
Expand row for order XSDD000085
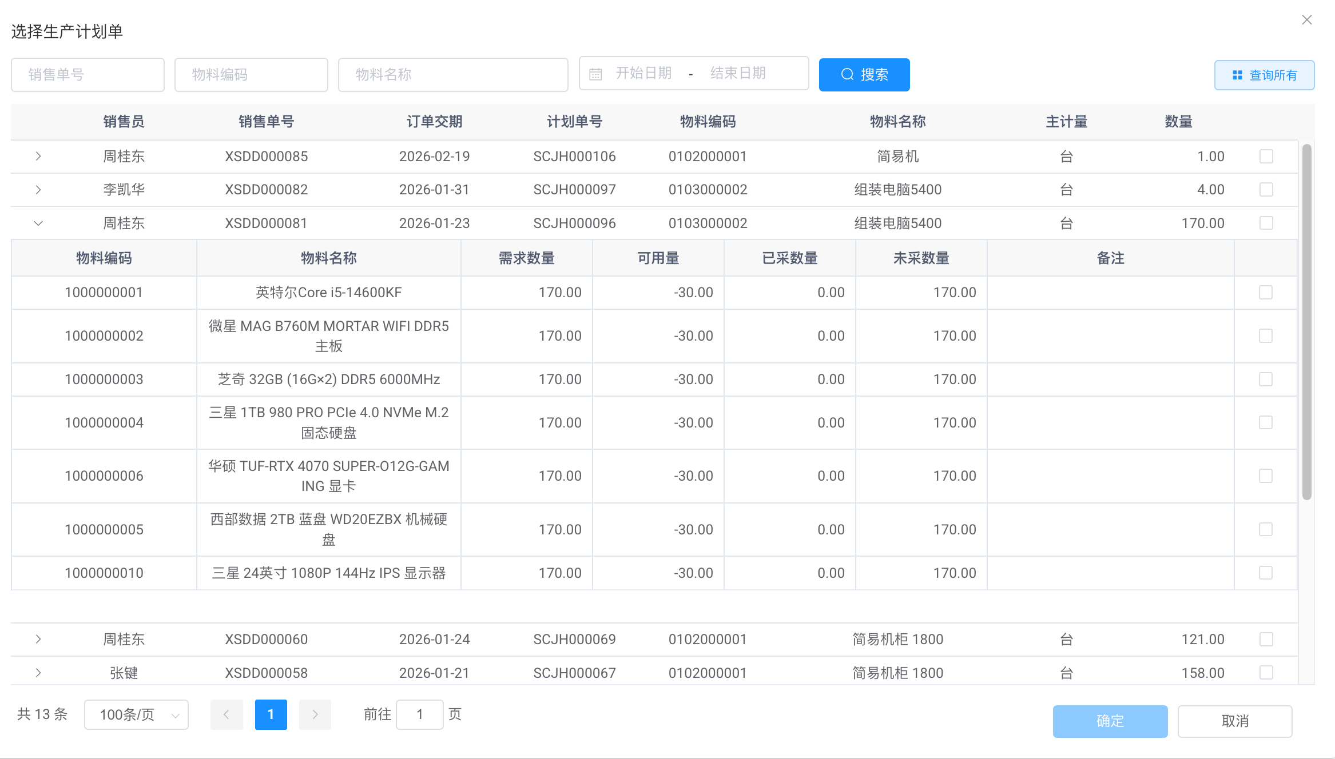38,156
